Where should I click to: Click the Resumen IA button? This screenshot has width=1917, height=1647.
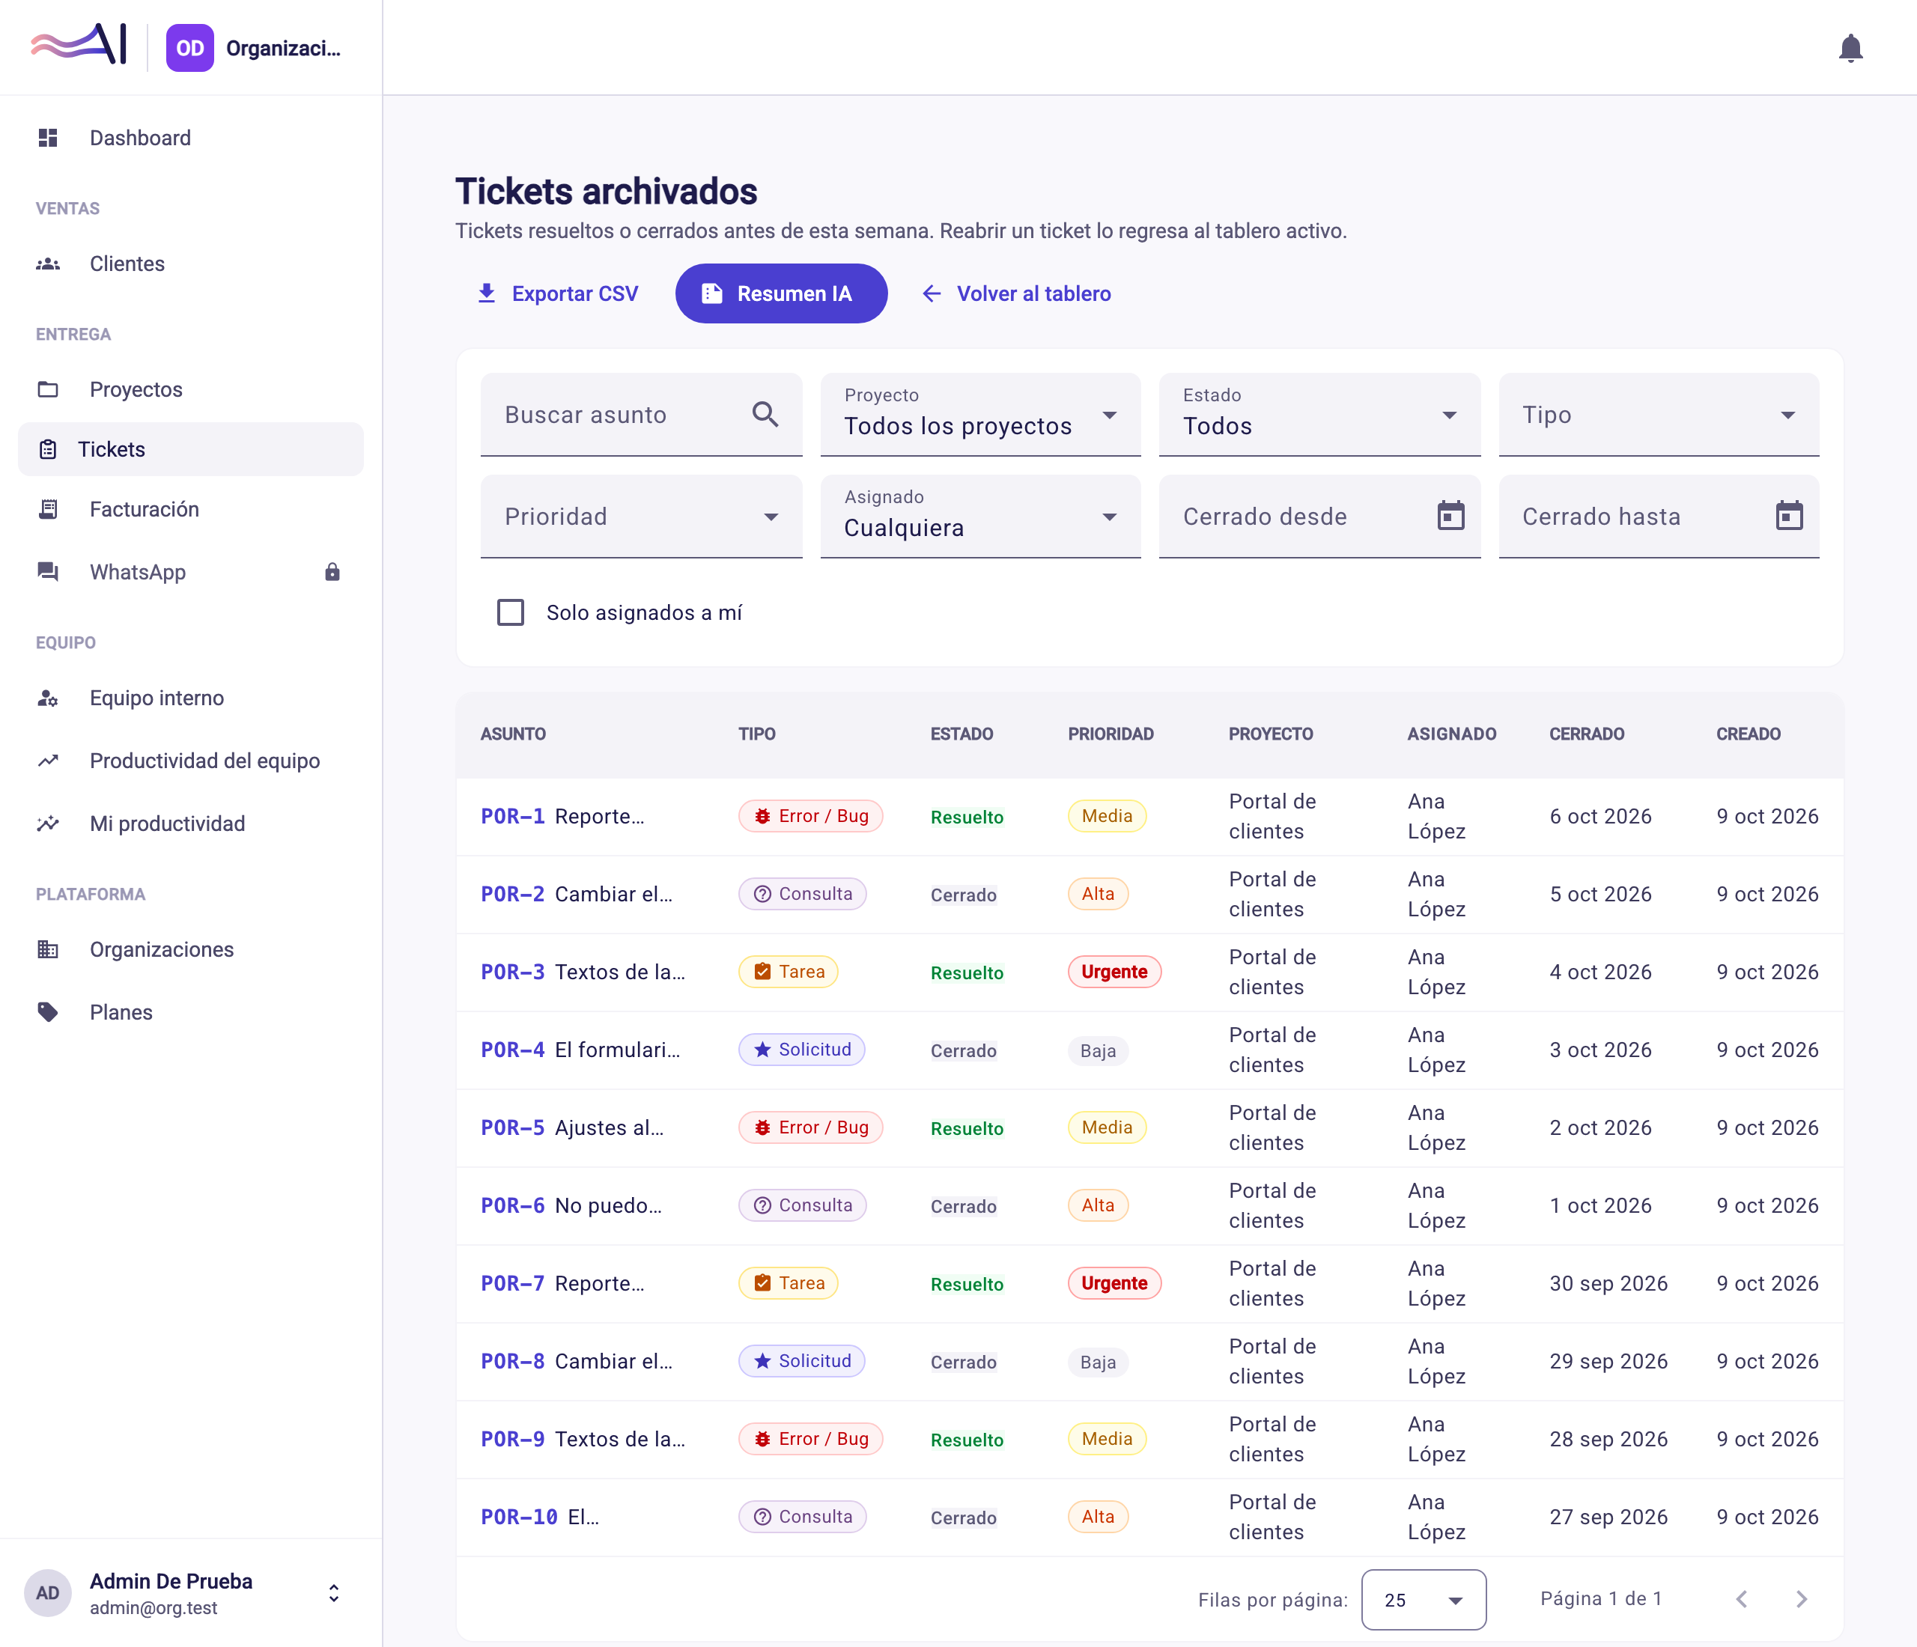click(781, 293)
